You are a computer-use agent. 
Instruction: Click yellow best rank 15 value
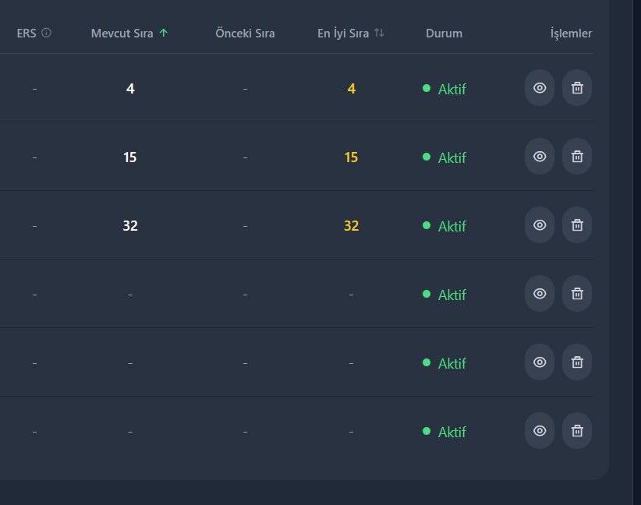[x=351, y=157]
